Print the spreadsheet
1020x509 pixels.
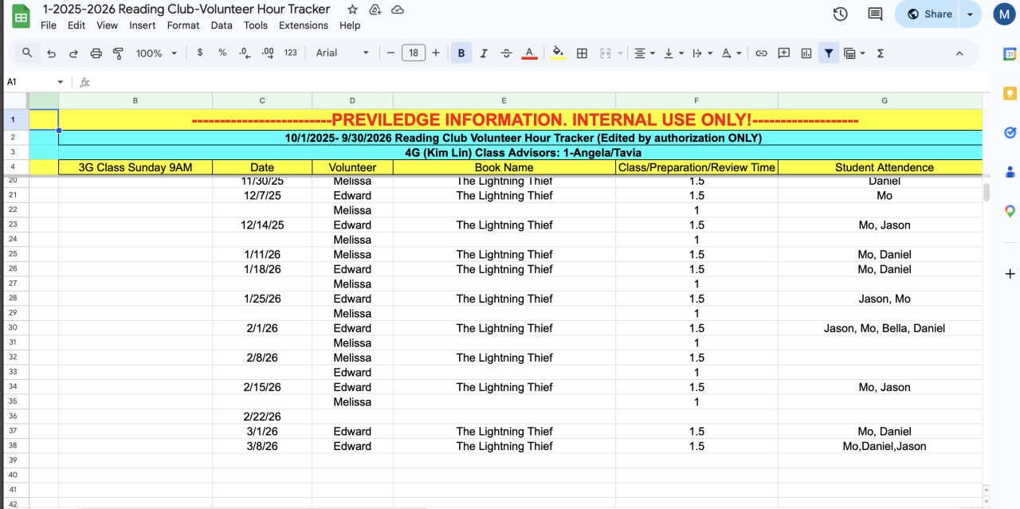(96, 53)
